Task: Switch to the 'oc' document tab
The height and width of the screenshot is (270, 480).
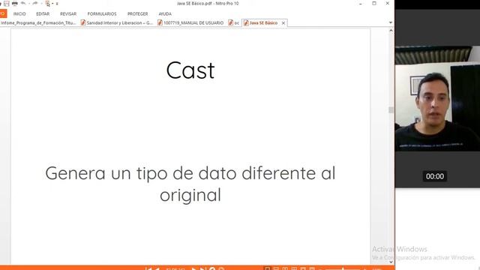Action: [234, 23]
